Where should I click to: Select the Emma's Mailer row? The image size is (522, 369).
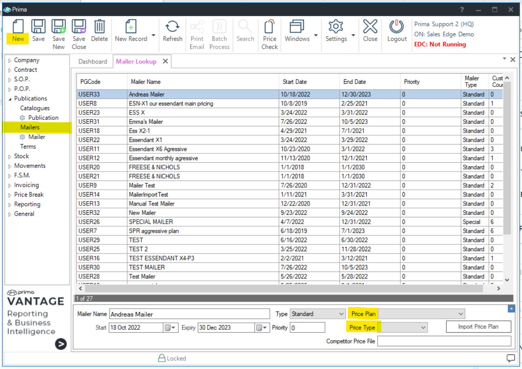(290, 122)
